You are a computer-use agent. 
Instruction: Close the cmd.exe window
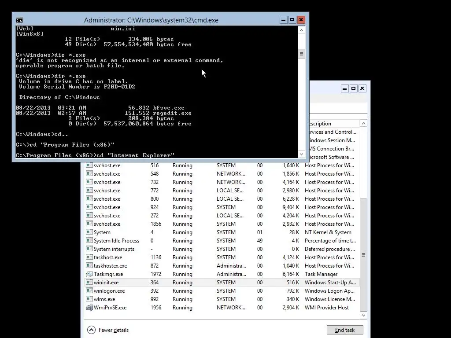[301, 20]
